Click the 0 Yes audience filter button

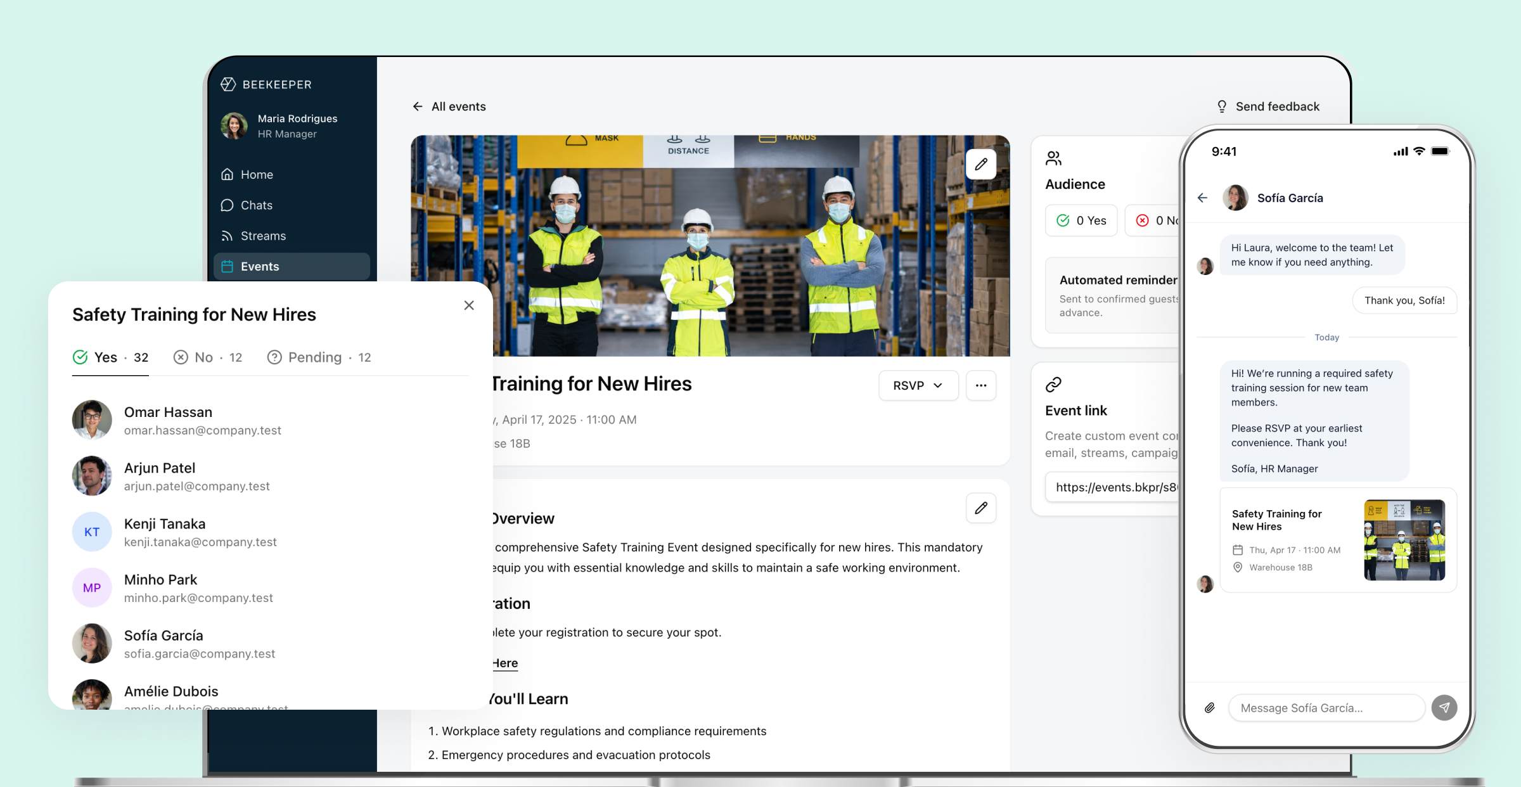coord(1081,221)
